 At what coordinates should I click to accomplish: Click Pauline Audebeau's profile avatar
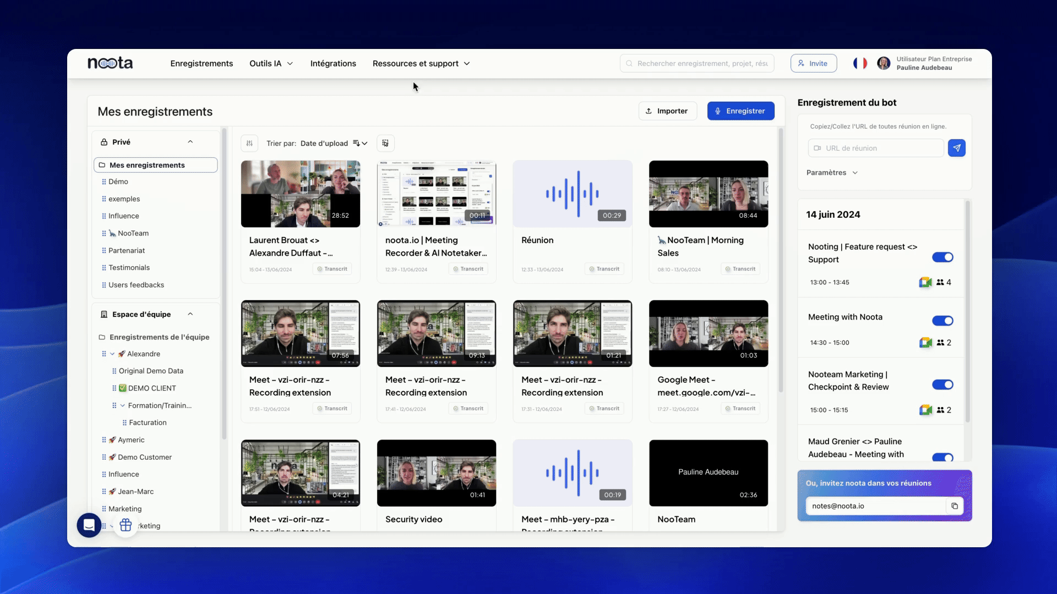[x=884, y=63]
